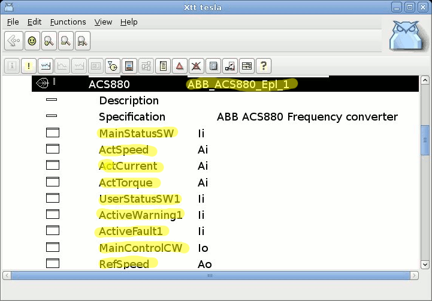The width and height of the screenshot is (432, 301).
Task: Expand the ActTorque attribute box
Action: [53, 182]
